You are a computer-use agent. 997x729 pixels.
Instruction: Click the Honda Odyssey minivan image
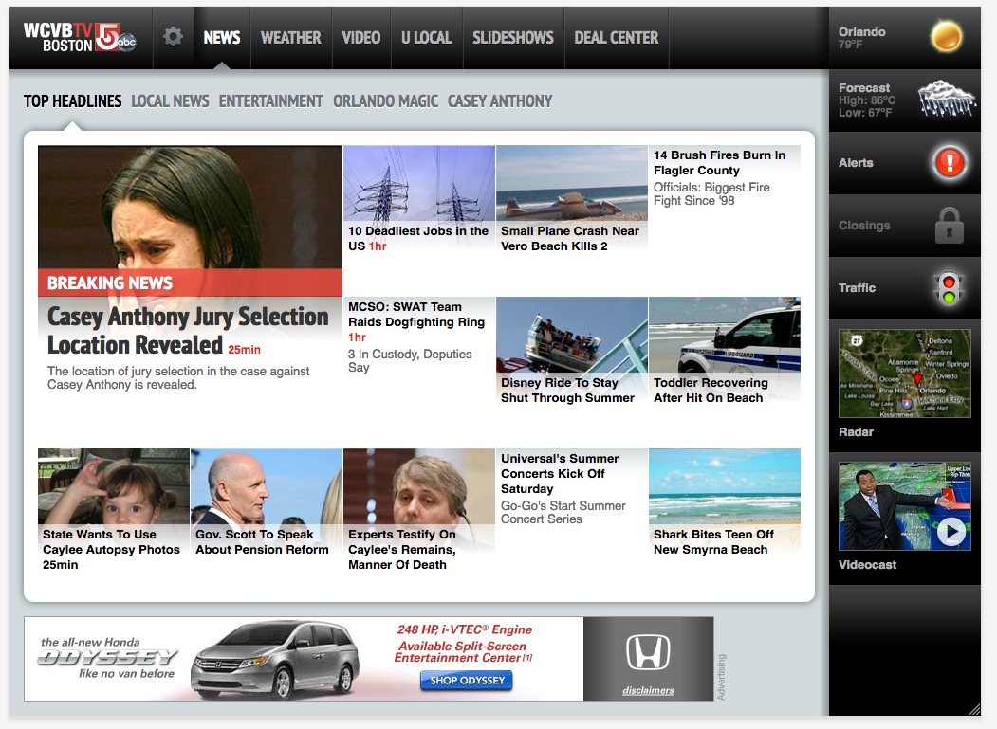276,659
